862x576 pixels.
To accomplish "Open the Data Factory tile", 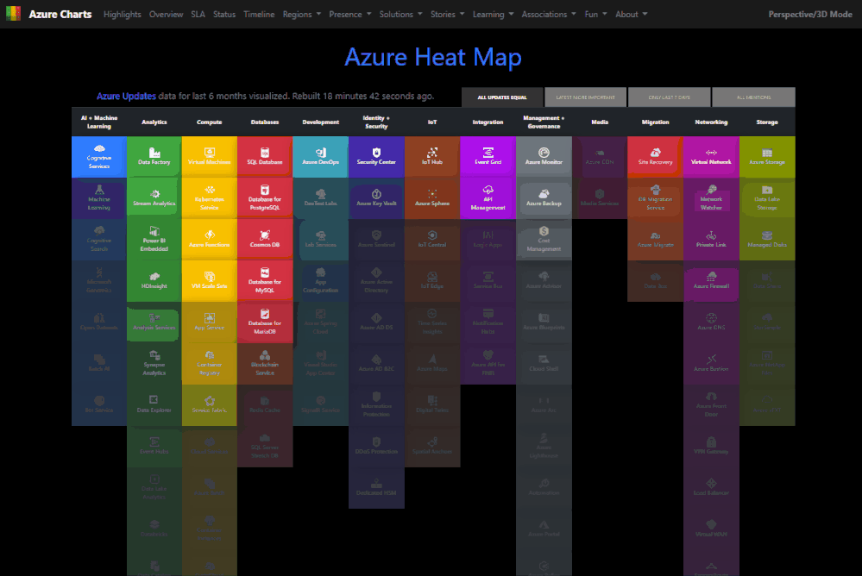I will coord(154,157).
